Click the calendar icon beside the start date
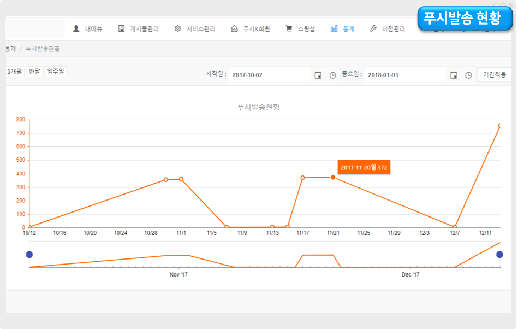Screen dimensions: 518x329 [318, 75]
